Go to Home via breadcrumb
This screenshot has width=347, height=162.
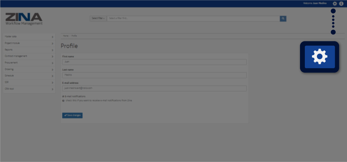66,36
